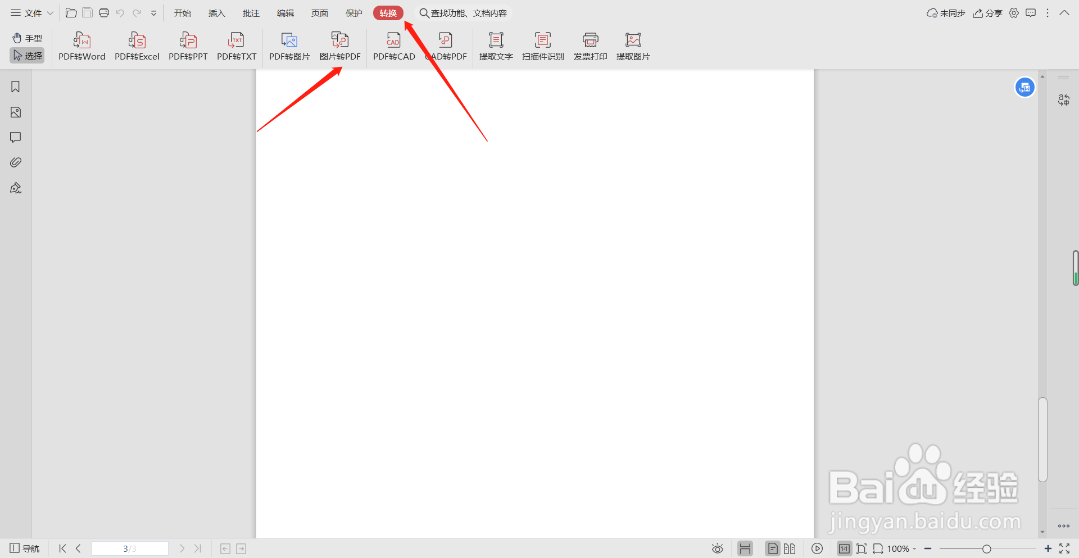Toggle eye protection mode icon
The height and width of the screenshot is (558, 1079).
(x=718, y=548)
